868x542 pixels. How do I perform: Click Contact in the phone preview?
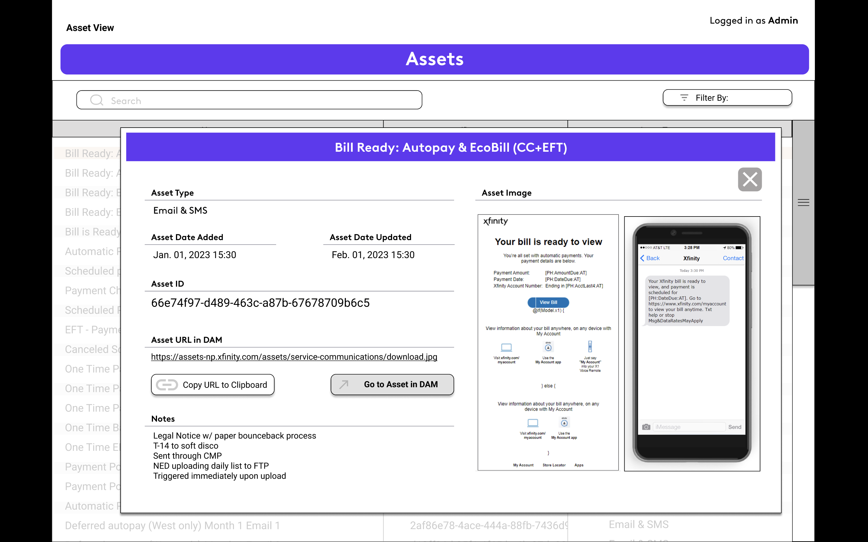(733, 258)
